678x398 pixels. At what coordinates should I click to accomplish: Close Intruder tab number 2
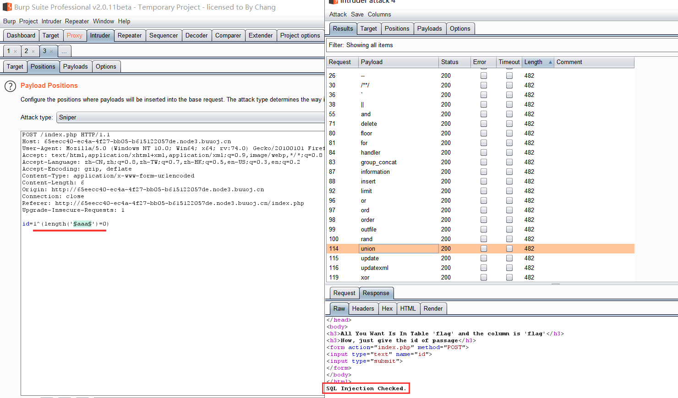point(33,51)
